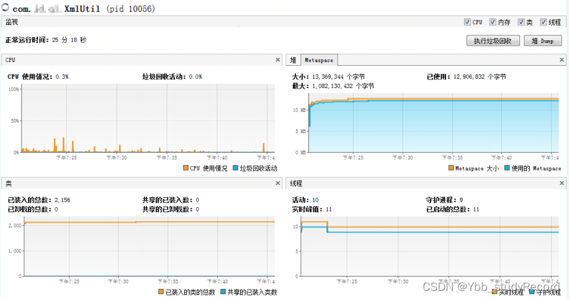This screenshot has width=569, height=299.
Task: Click the blue 使用的 Metaspace legend swatch
Action: 508,168
